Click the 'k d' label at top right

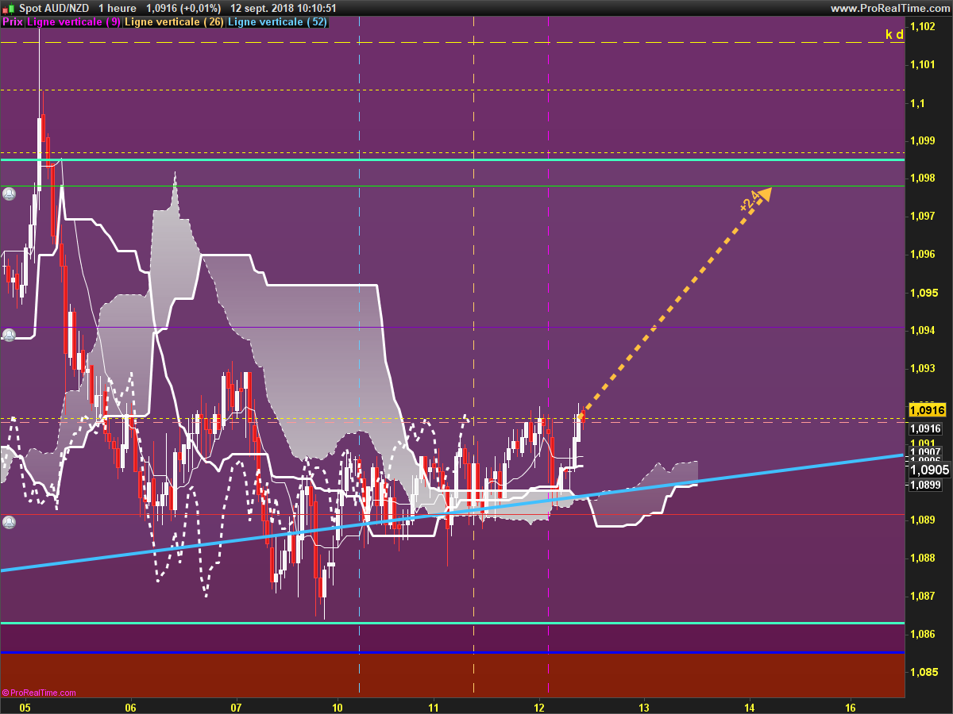(x=894, y=34)
